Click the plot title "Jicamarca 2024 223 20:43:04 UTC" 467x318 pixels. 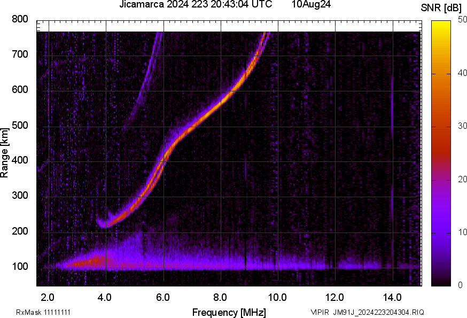[x=196, y=4]
